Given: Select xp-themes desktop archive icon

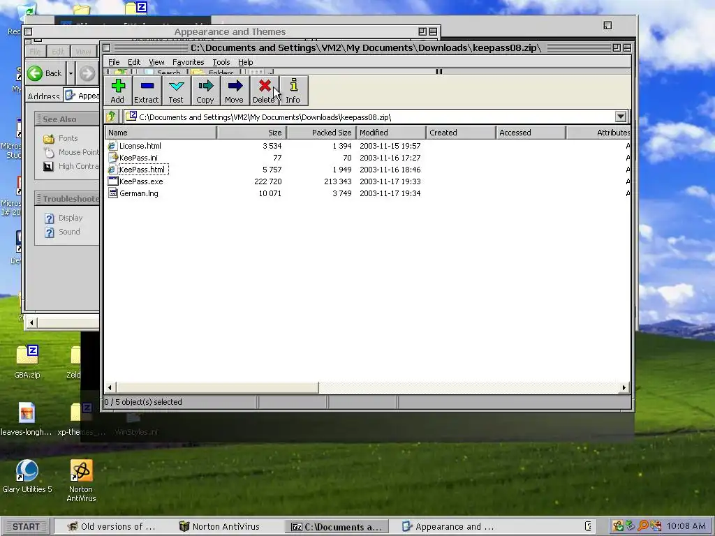Looking at the screenshot, I should tap(81, 419).
